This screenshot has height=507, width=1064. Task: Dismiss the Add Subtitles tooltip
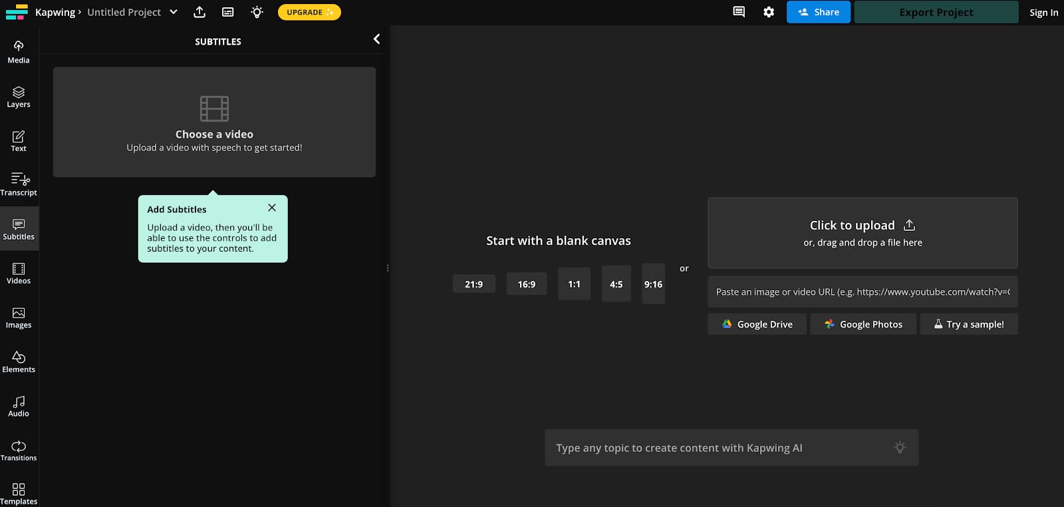(272, 208)
